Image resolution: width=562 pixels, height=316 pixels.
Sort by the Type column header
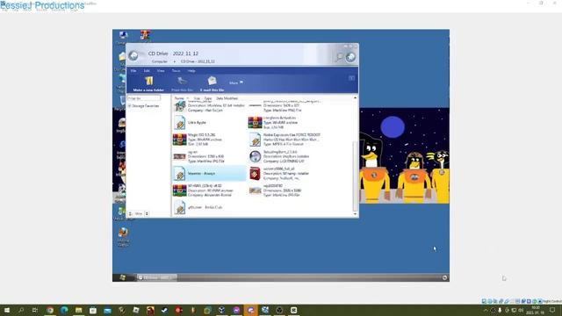[208, 98]
